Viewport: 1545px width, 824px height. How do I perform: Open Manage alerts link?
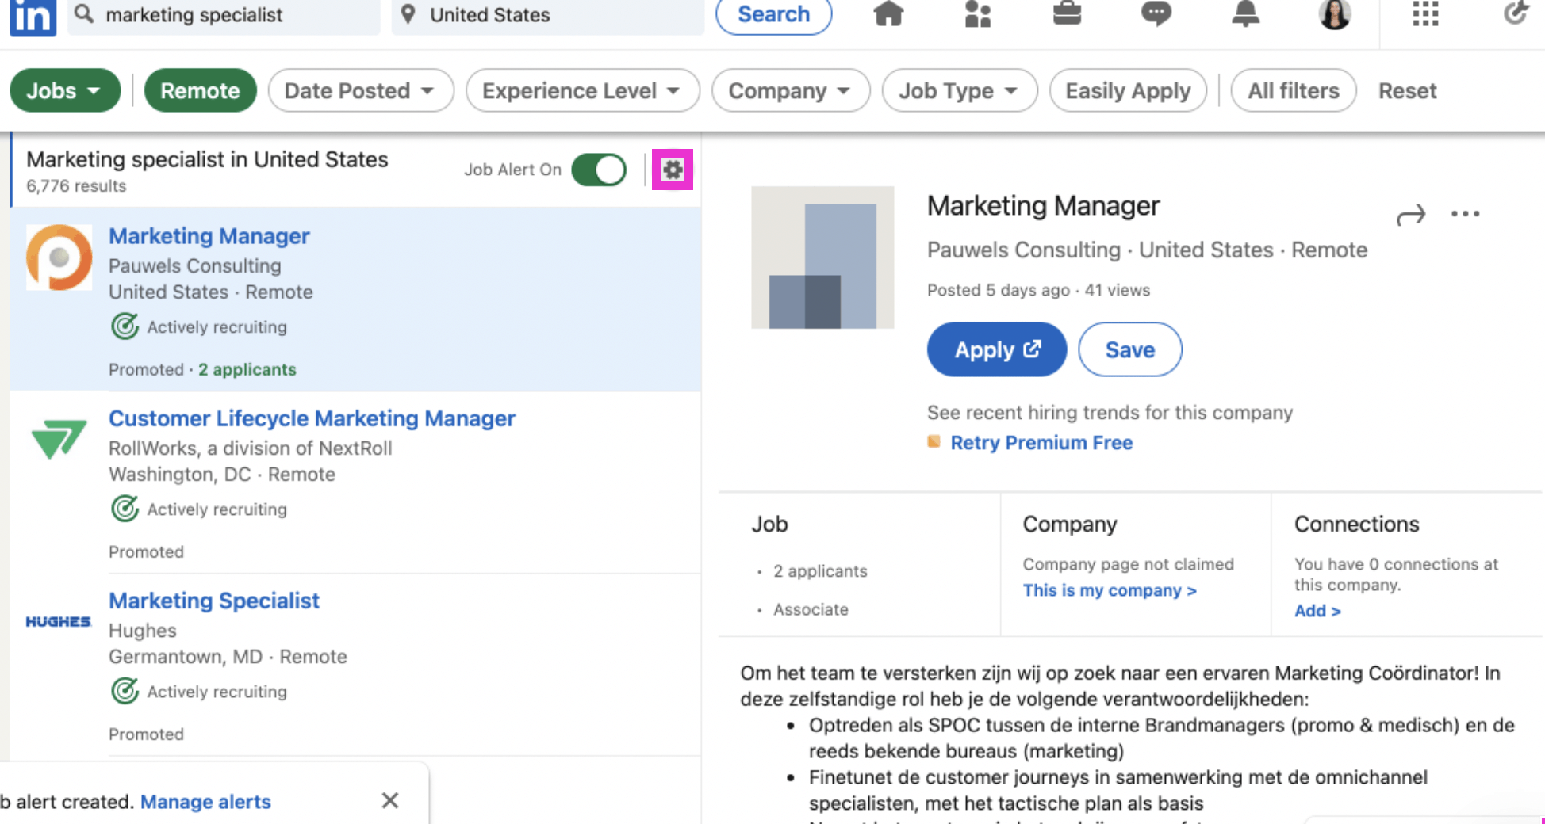[x=205, y=802]
